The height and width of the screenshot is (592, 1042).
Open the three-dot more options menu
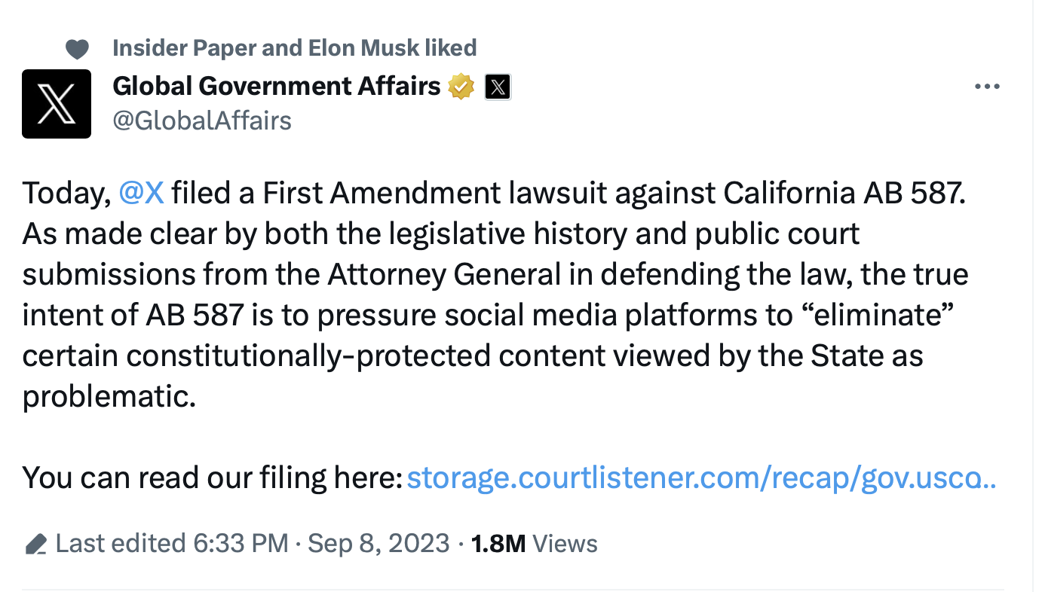pyautogui.click(x=987, y=87)
